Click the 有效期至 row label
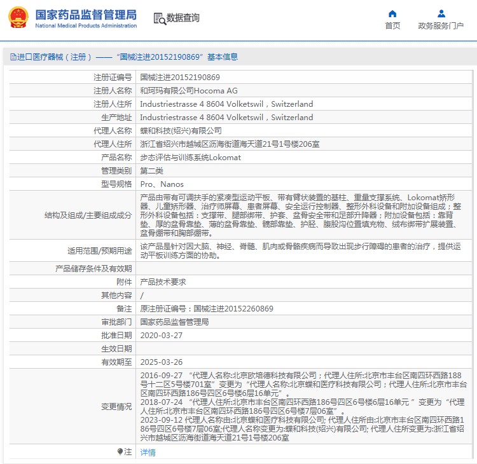Viewport: 477px width, 464px height. point(116,362)
